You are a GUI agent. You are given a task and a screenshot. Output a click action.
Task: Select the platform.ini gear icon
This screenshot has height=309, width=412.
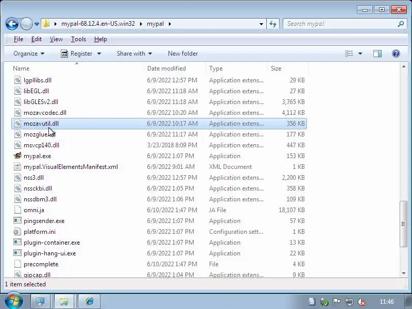[18, 231]
